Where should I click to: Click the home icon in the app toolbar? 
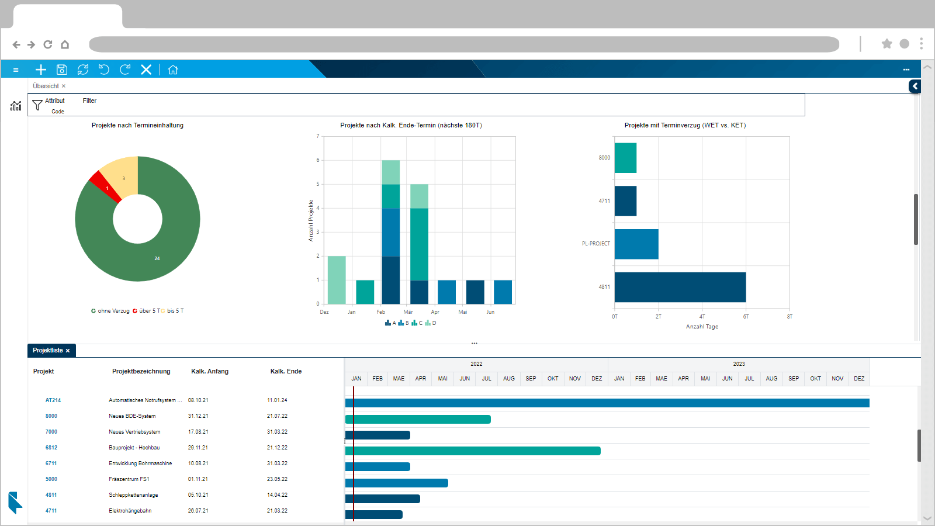(x=173, y=70)
